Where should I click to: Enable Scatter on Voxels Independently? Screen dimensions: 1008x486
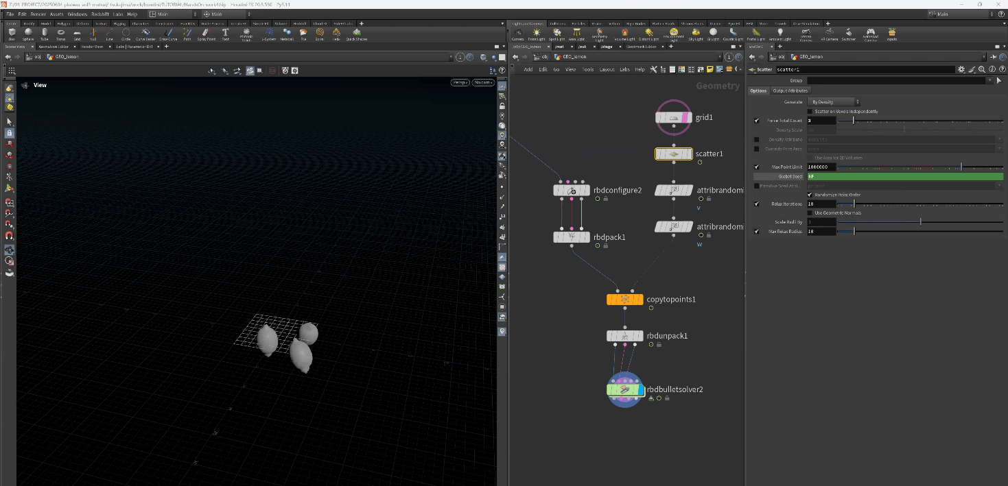tap(810, 111)
